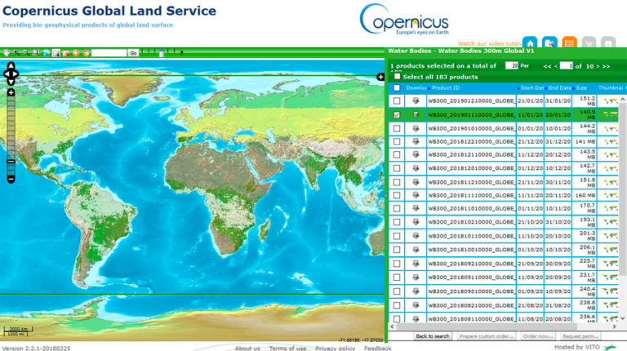Viewport: 627px width, 351px height.
Task: Check the WB300_201812110000_GLOBE row checkbox
Action: (x=397, y=155)
